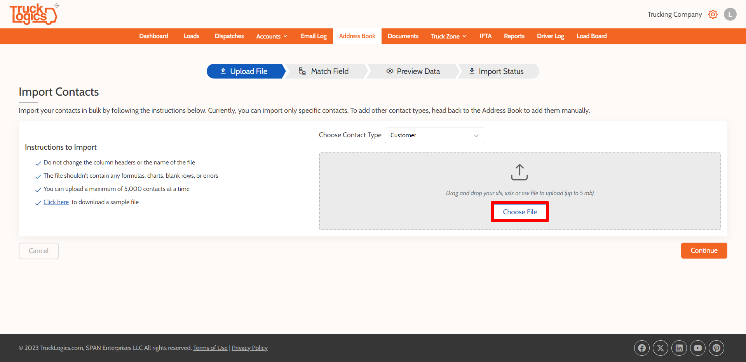Open the Pinterest icon in footer
This screenshot has height=362, width=746.
(x=716, y=348)
